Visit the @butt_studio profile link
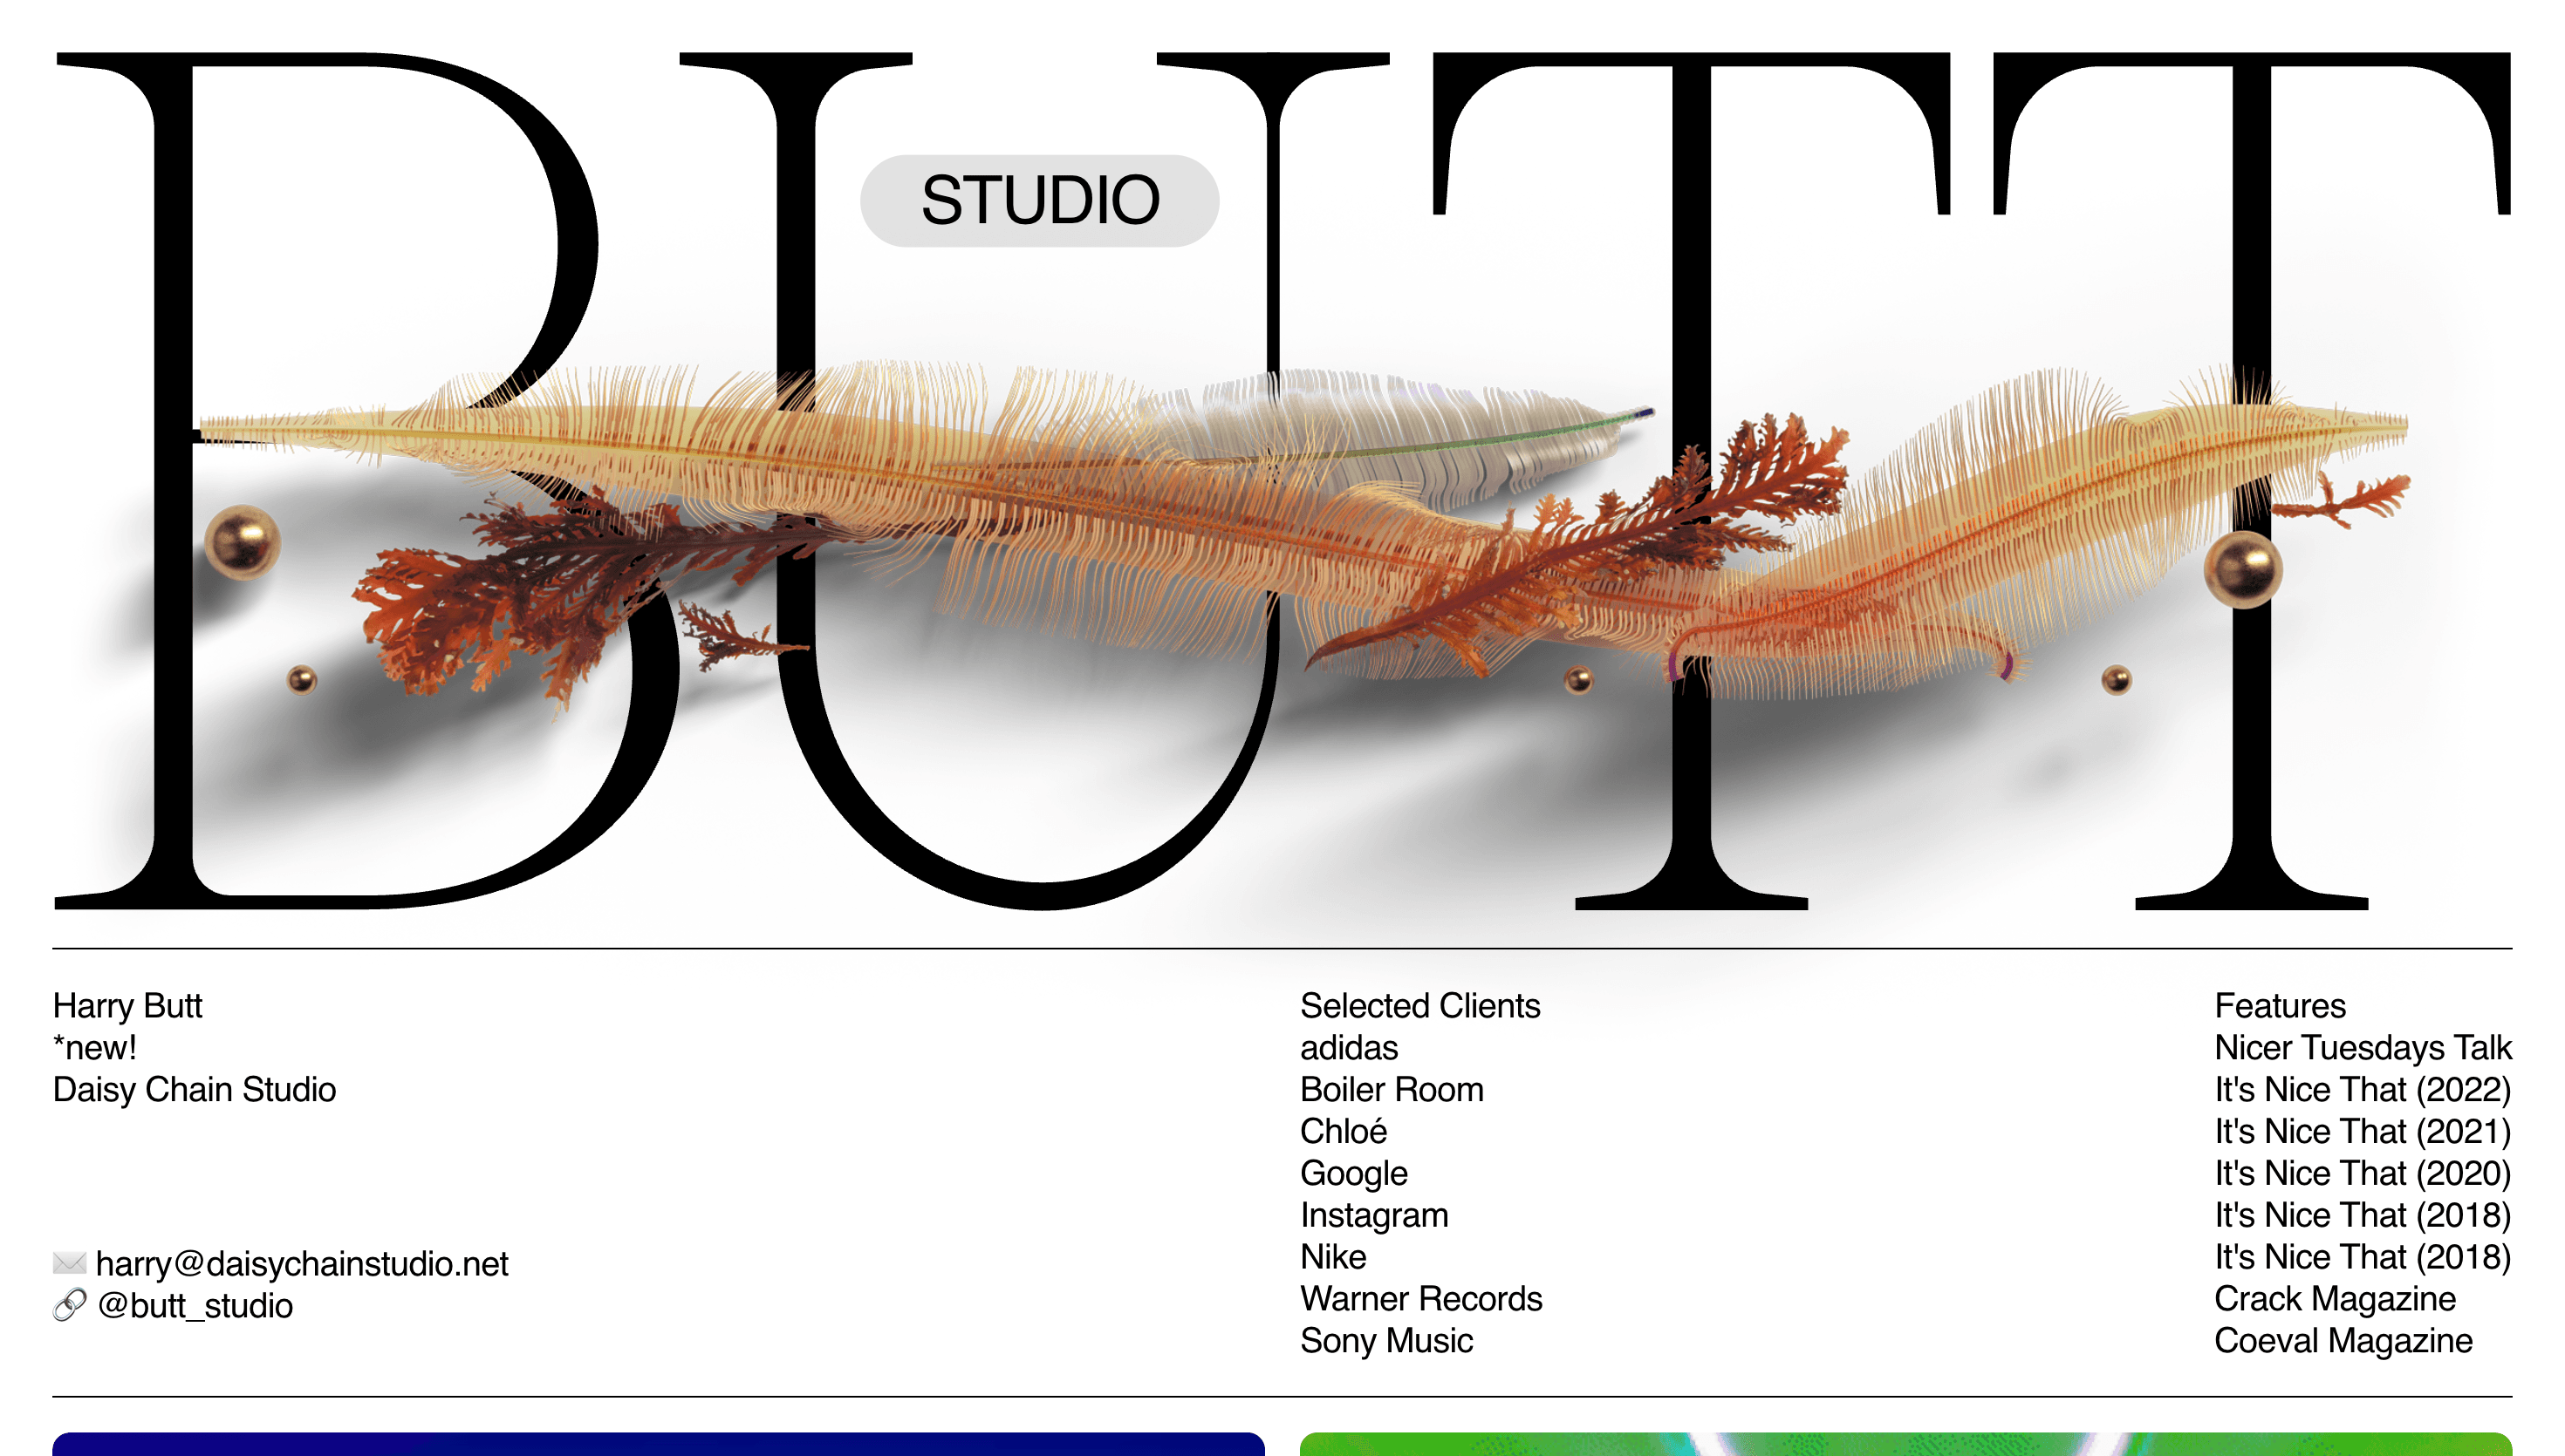Image resolution: width=2565 pixels, height=1456 pixels. click(x=194, y=1306)
